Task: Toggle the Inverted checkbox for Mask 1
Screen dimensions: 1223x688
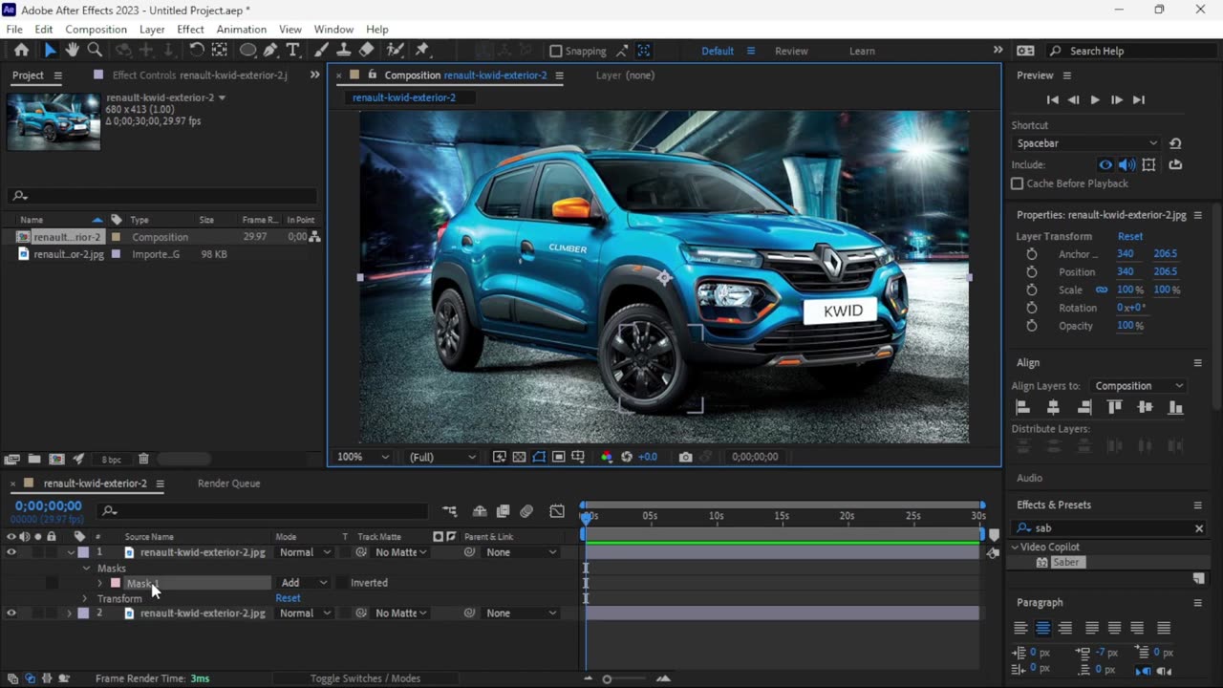Action: coord(342,583)
